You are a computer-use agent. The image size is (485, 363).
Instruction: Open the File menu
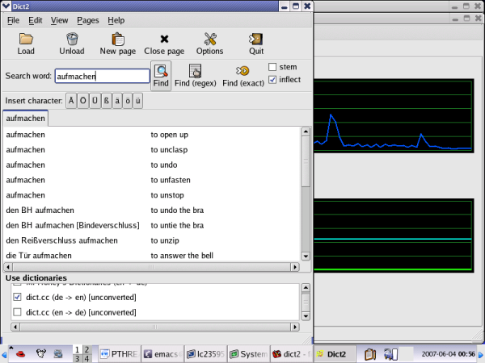point(13,20)
